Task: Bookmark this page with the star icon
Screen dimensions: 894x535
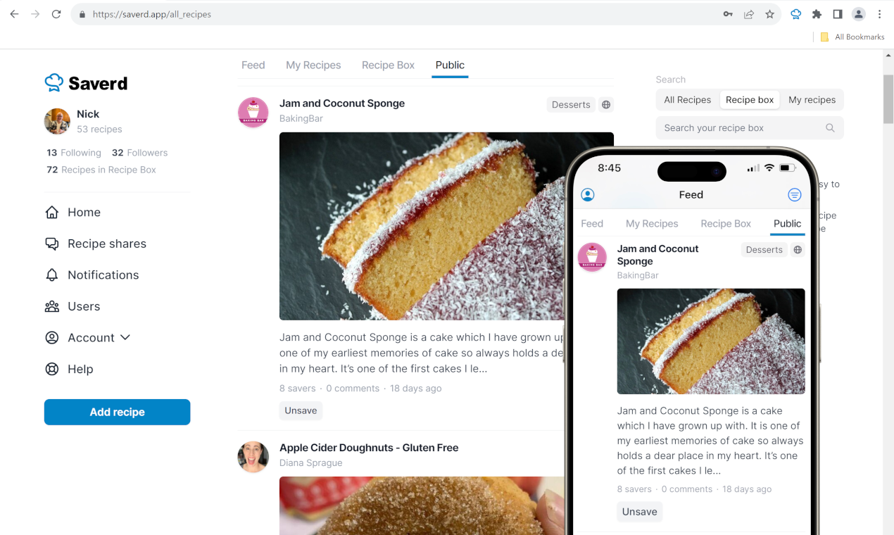Action: (x=770, y=14)
